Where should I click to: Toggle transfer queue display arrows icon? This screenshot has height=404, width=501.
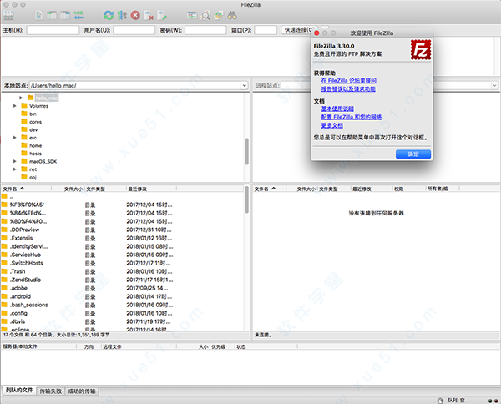click(78, 15)
